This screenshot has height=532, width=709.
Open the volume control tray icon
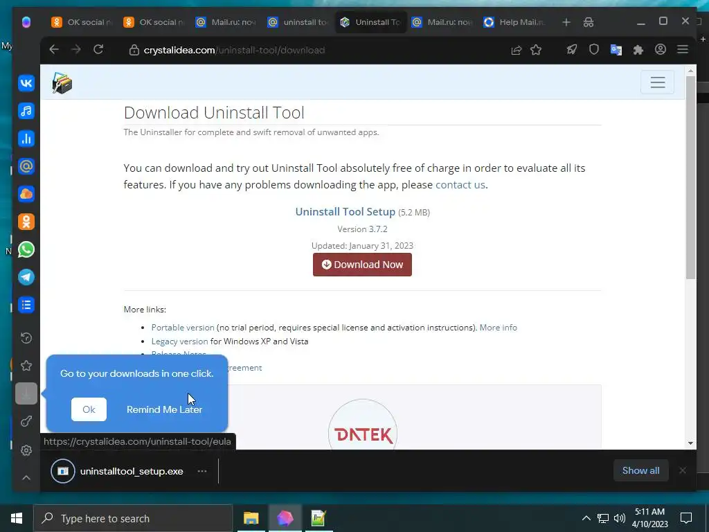point(620,518)
